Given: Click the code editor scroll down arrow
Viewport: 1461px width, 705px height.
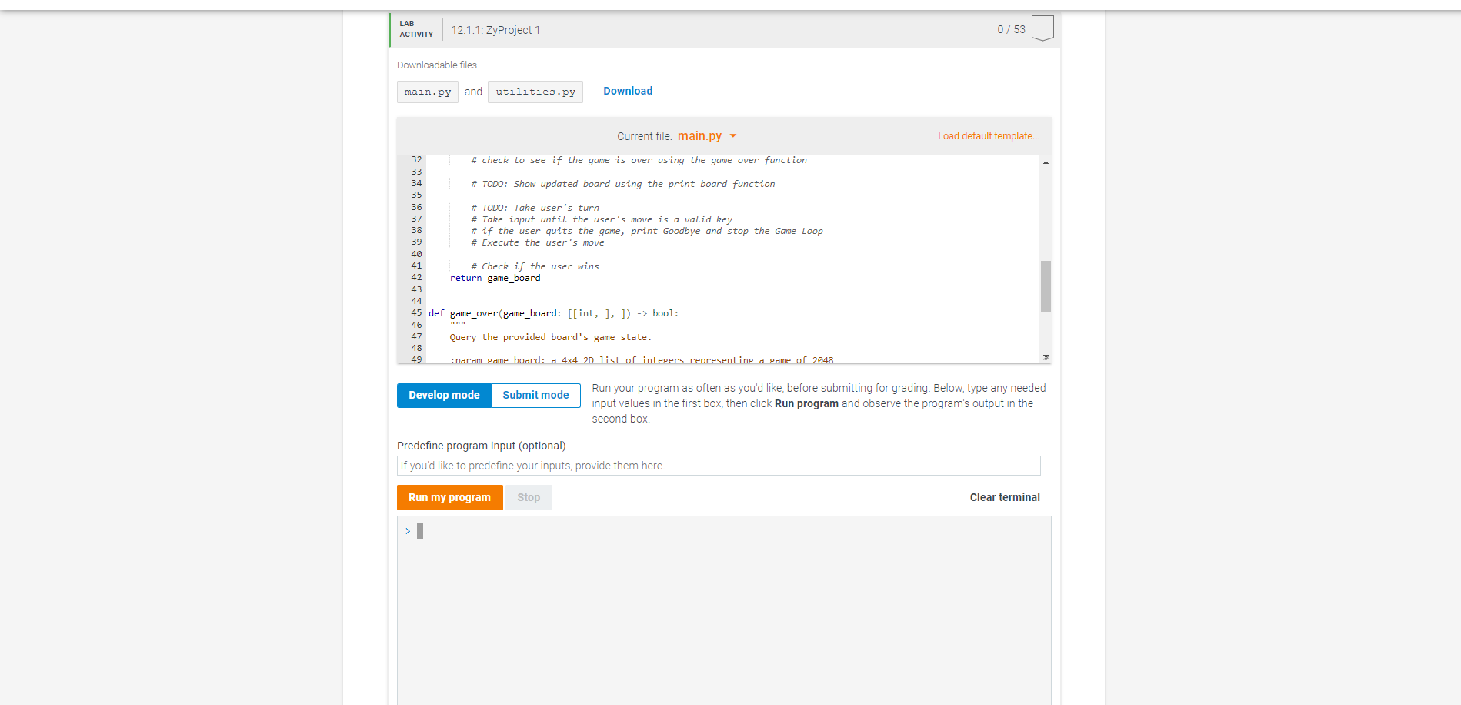Looking at the screenshot, I should (x=1046, y=357).
